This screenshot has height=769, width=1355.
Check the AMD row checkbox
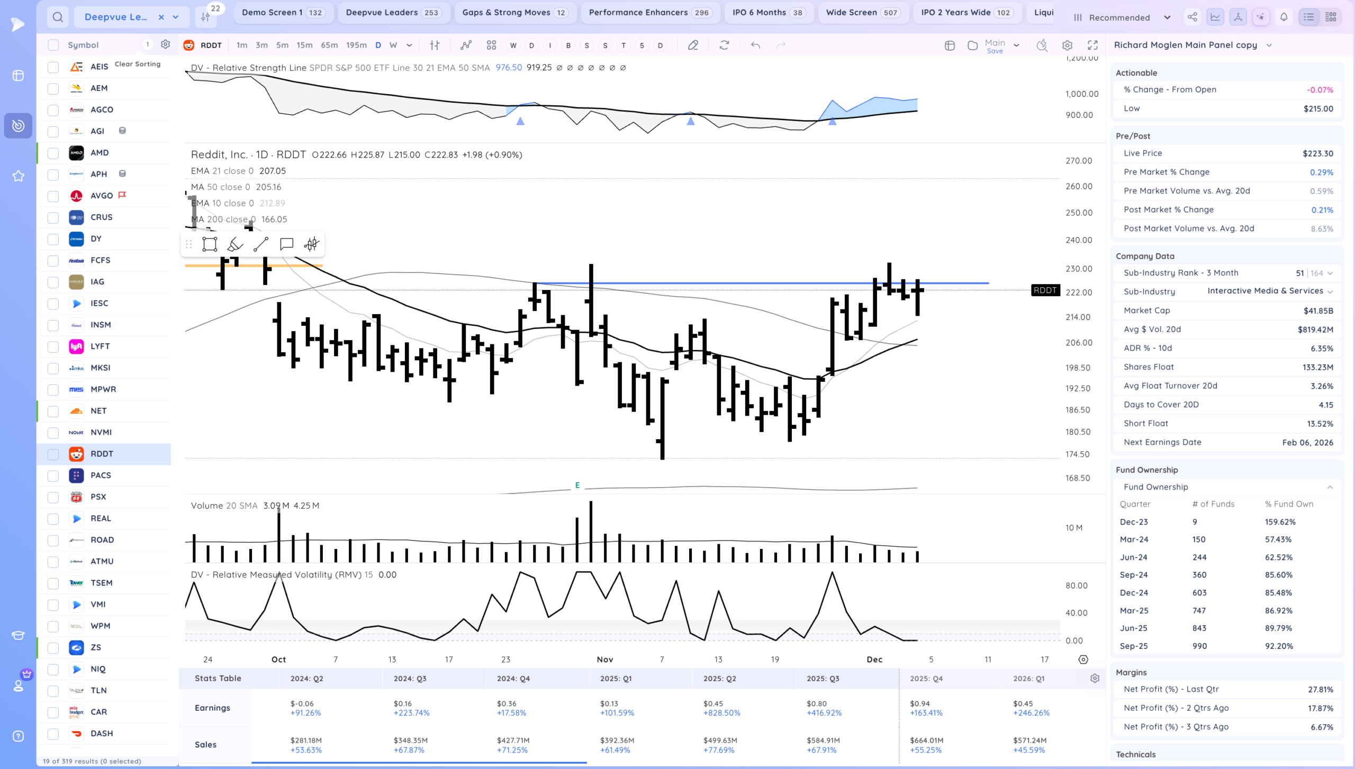(x=53, y=153)
